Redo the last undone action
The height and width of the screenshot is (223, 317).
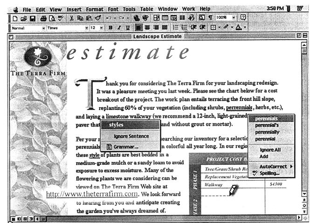(121, 18)
